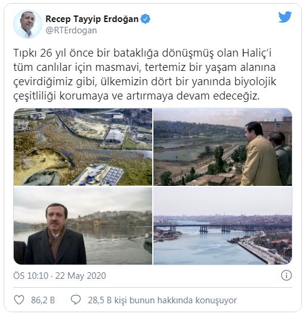The height and width of the screenshot is (314, 305).
Task: Open the Recep Tayyip Erdoğan display name
Action: click(x=92, y=19)
